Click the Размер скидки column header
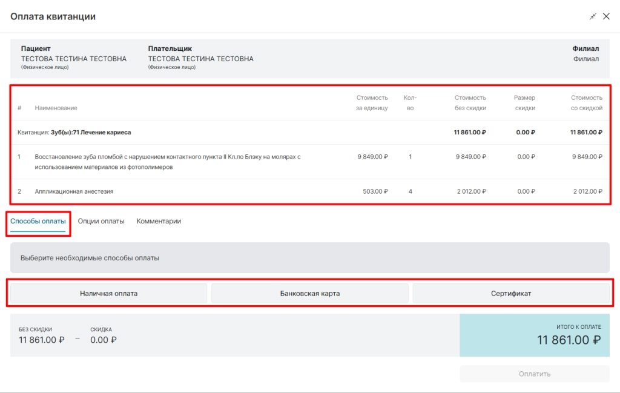 coord(525,103)
